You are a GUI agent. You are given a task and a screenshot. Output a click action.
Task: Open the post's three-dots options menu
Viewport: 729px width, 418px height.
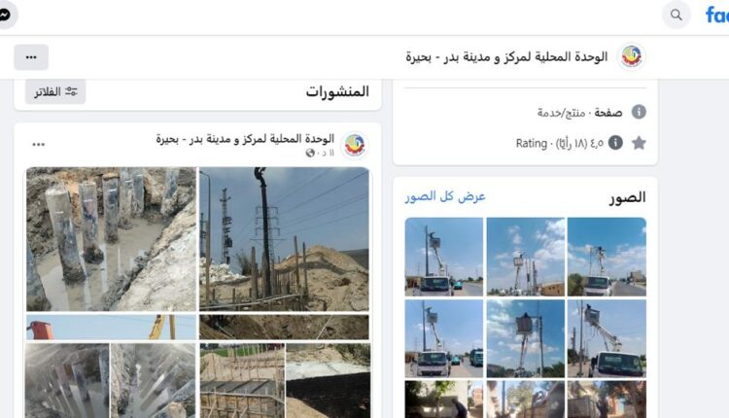click(x=39, y=145)
